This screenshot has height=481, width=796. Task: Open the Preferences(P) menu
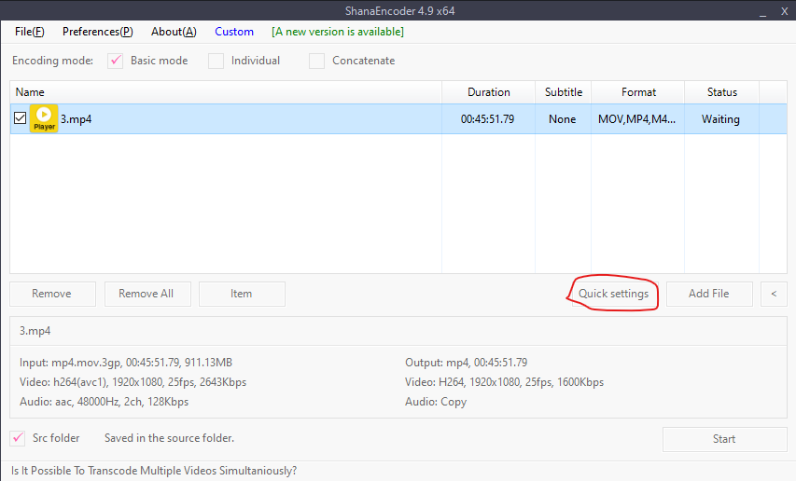pyautogui.click(x=97, y=32)
